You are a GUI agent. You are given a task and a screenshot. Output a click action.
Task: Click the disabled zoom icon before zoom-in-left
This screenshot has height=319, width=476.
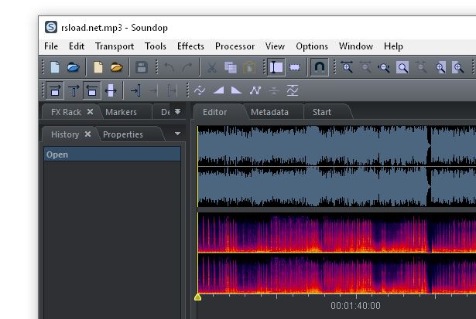[x=421, y=67]
